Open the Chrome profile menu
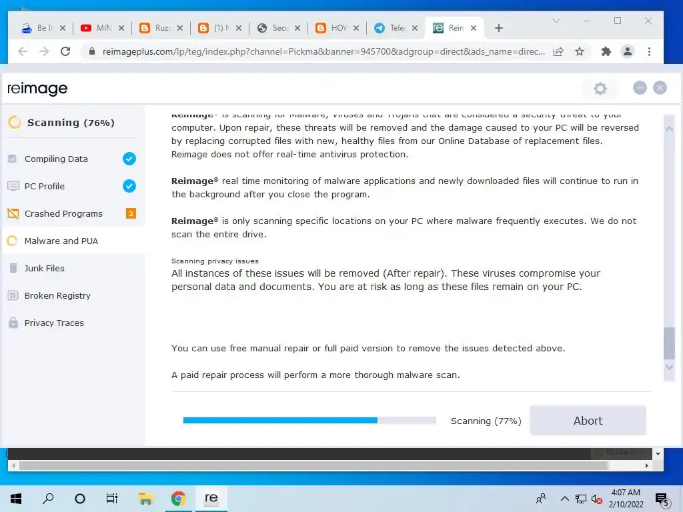The width and height of the screenshot is (683, 512). click(x=627, y=51)
